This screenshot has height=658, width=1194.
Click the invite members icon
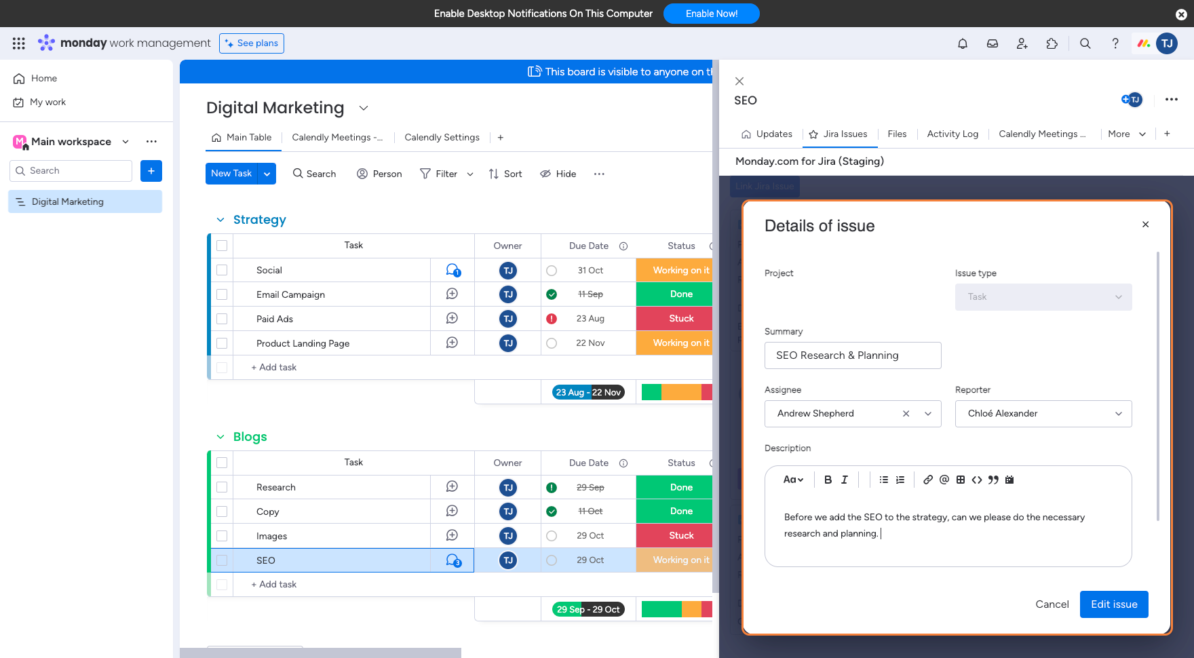(x=1022, y=43)
